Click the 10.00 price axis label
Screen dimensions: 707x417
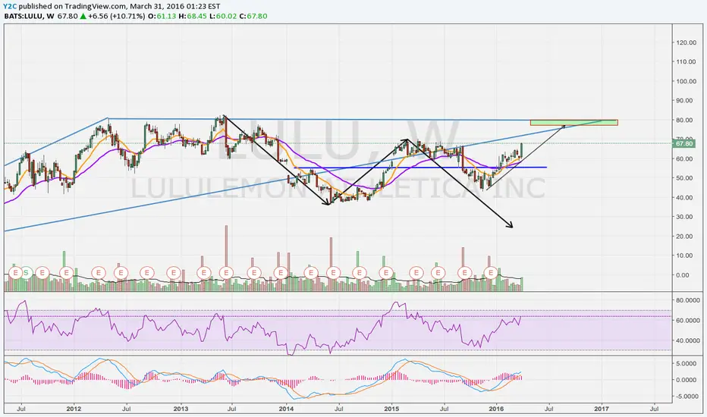pos(684,256)
